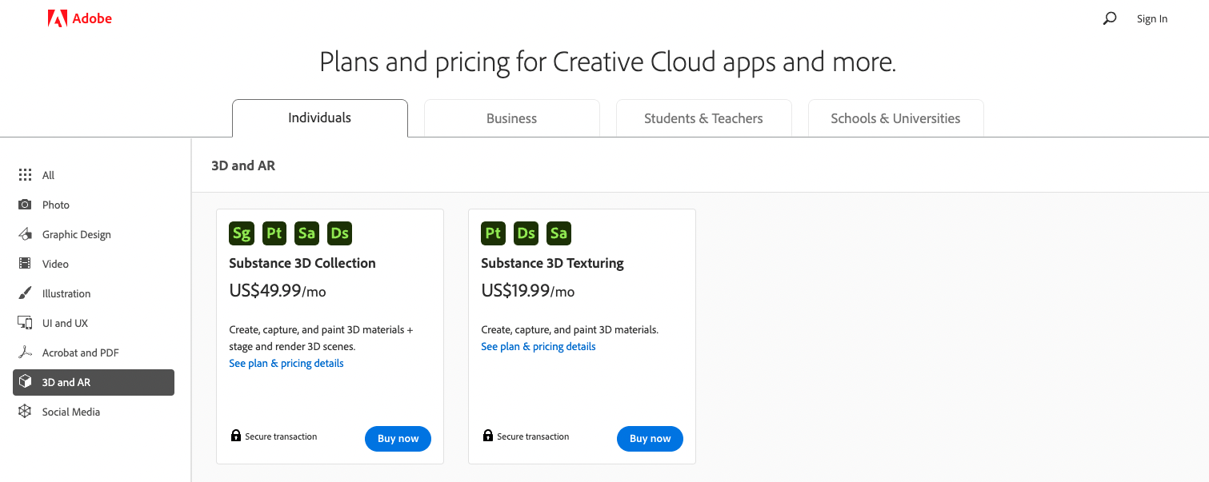Click the Plans and pricing page heading
Viewport: 1209px width, 482px height.
click(607, 62)
